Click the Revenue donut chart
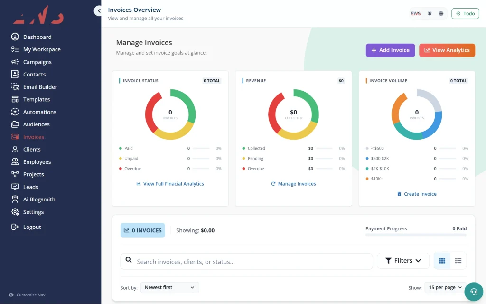 point(293,114)
